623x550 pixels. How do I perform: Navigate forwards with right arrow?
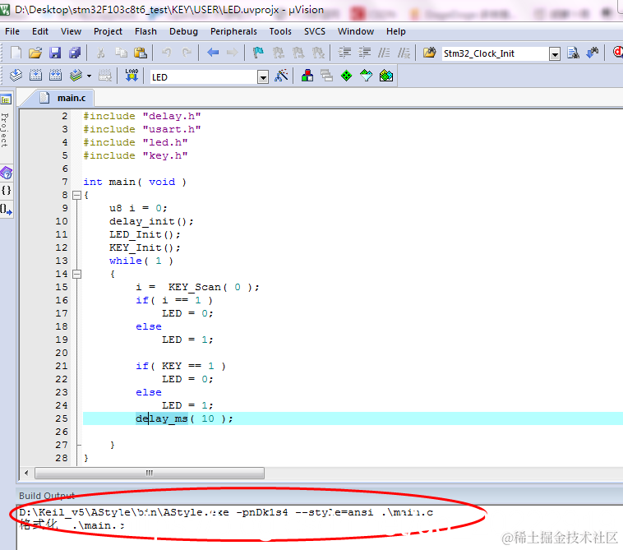point(232,53)
